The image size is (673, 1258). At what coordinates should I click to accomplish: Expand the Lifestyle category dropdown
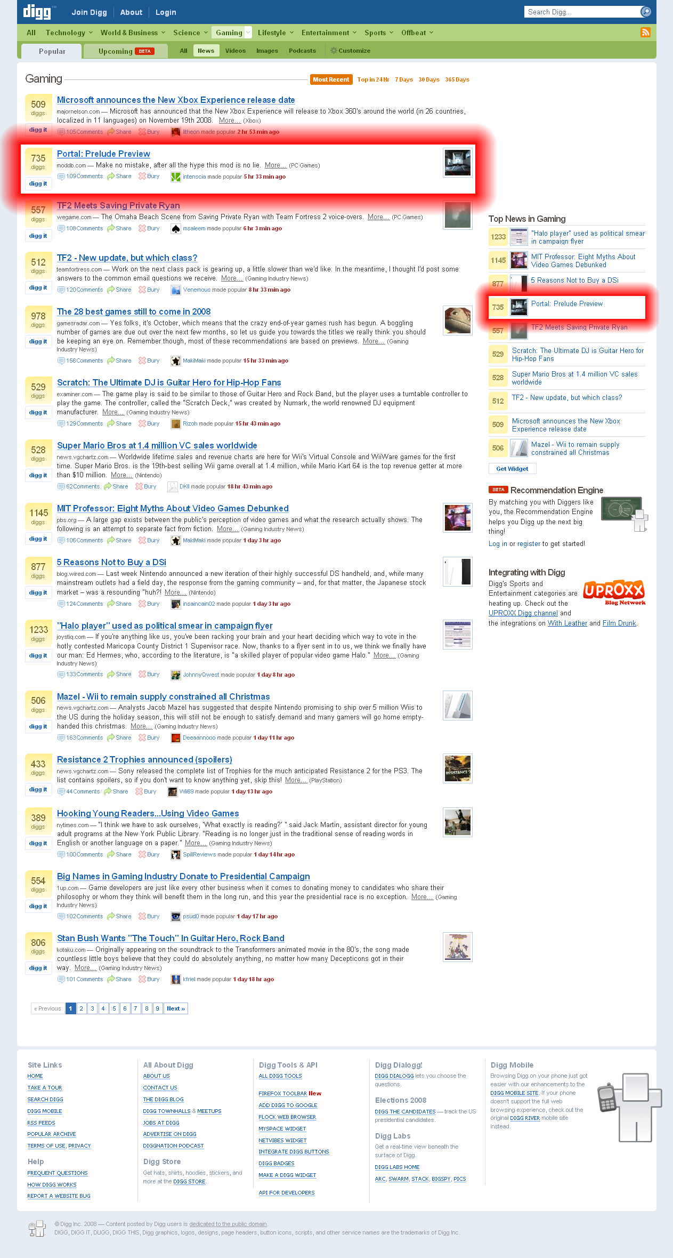pos(291,33)
